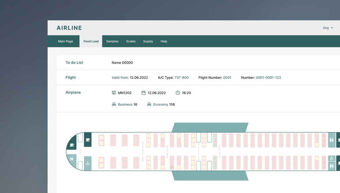This screenshot has height=193, width=340.
Task: Select the dark shaded seat in lower main cabin
Action: click(172, 167)
